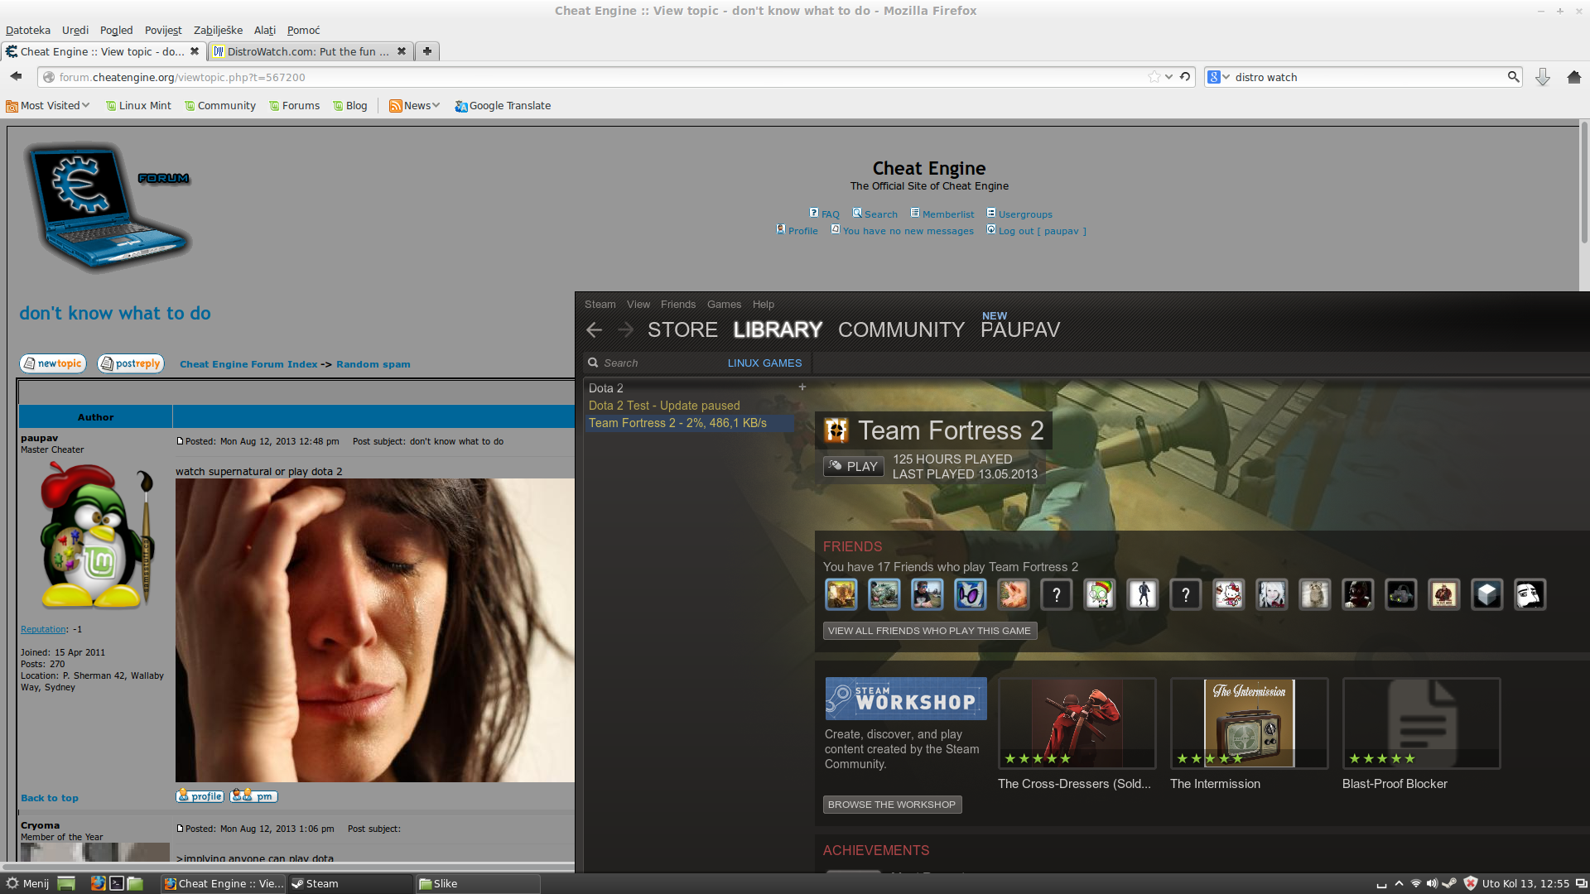Close the DistroWatch.com tab
The height and width of the screenshot is (894, 1590).
402,51
